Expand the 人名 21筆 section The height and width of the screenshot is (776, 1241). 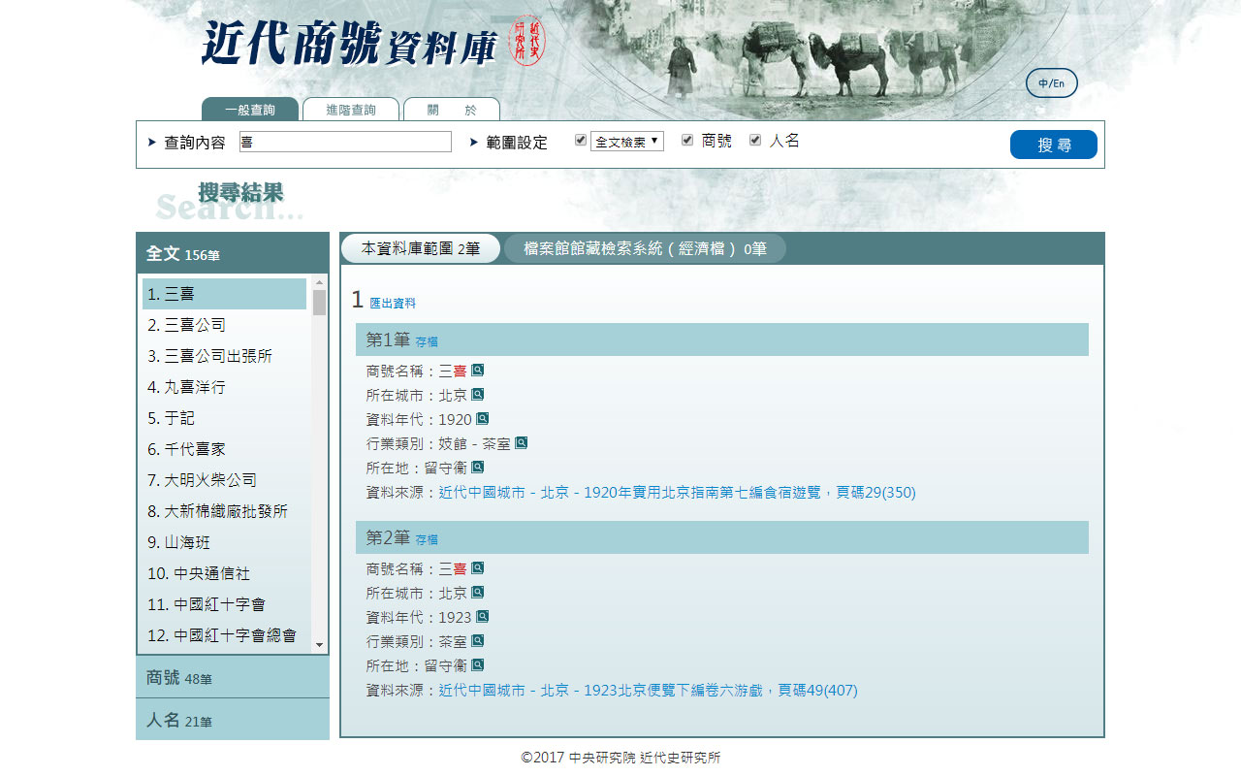(233, 720)
